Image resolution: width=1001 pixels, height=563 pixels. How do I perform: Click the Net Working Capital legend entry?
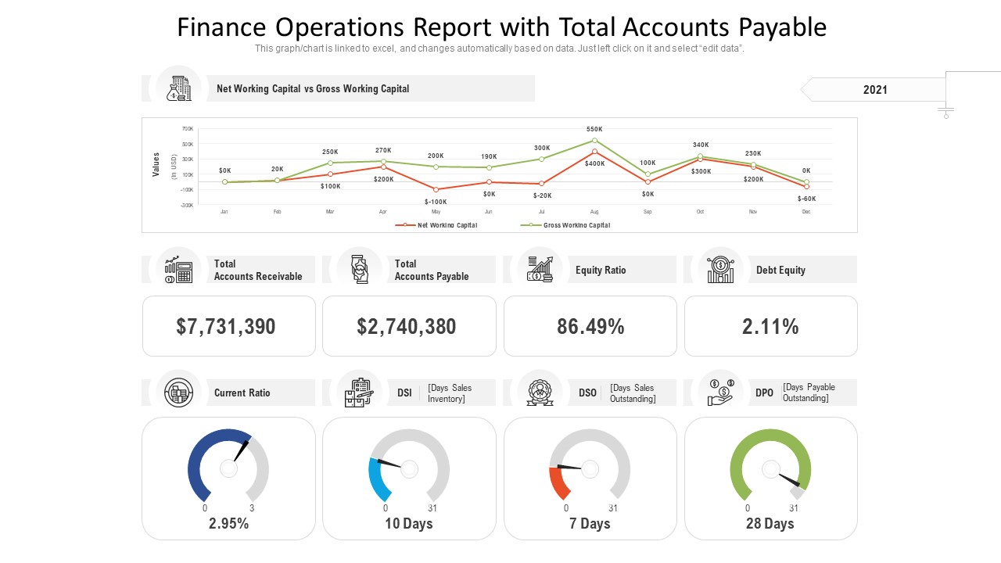[x=436, y=225]
